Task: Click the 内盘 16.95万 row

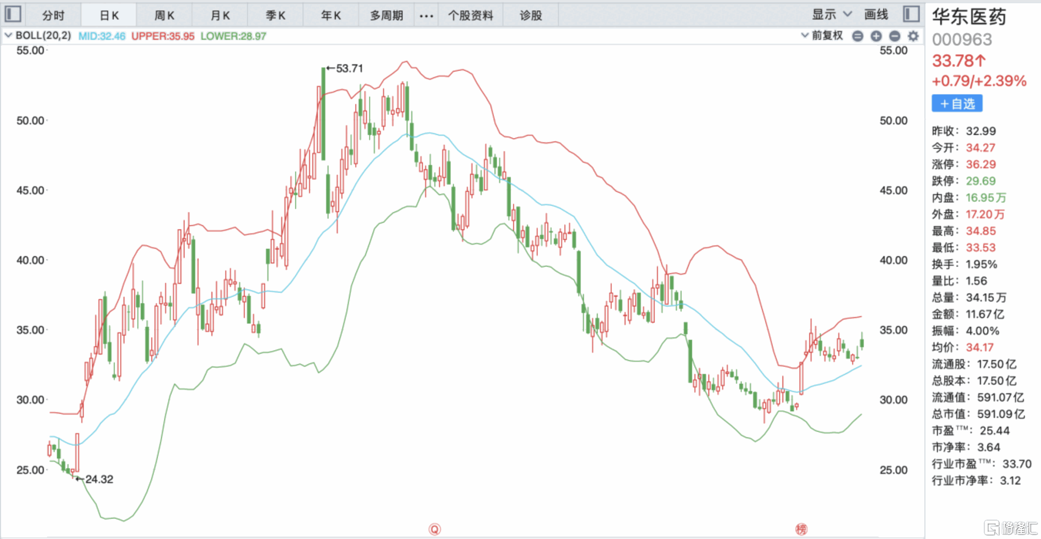Action: (969, 198)
